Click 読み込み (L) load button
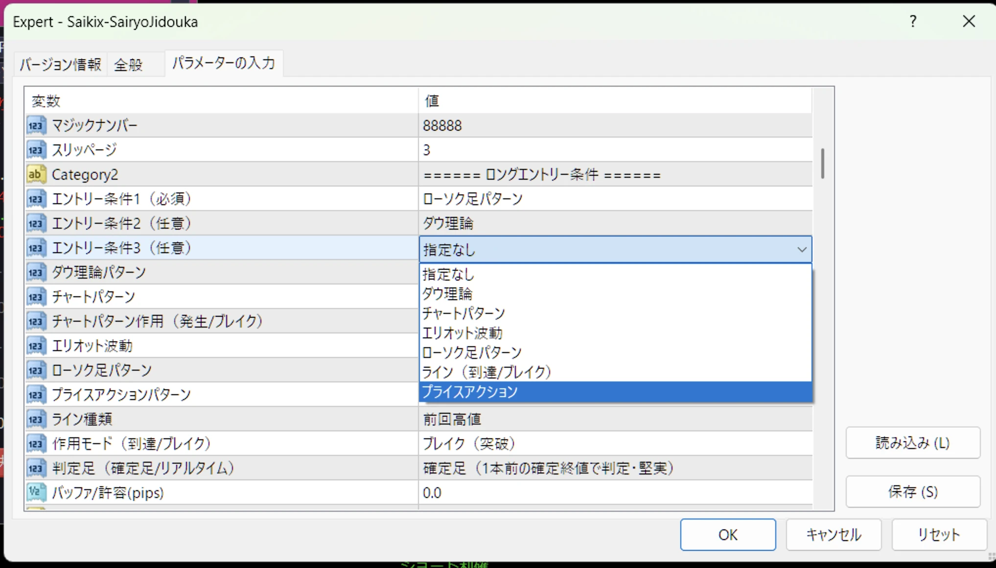 pos(913,443)
